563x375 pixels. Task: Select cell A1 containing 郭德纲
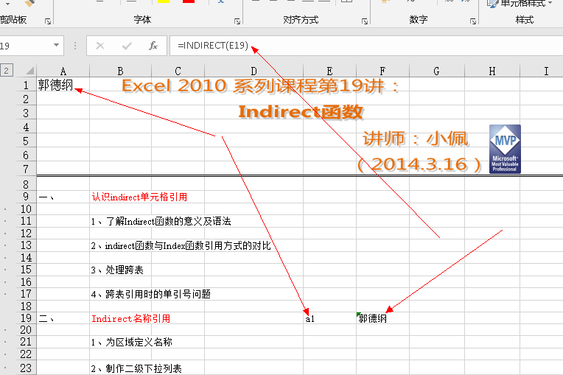point(63,85)
